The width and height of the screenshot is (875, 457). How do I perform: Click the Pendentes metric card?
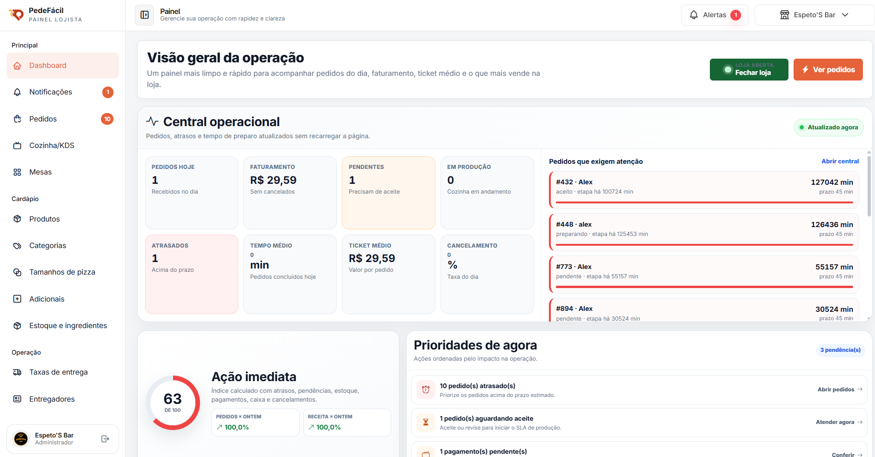coord(388,193)
